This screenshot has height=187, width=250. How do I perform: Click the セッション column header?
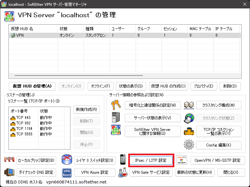pos(175,29)
